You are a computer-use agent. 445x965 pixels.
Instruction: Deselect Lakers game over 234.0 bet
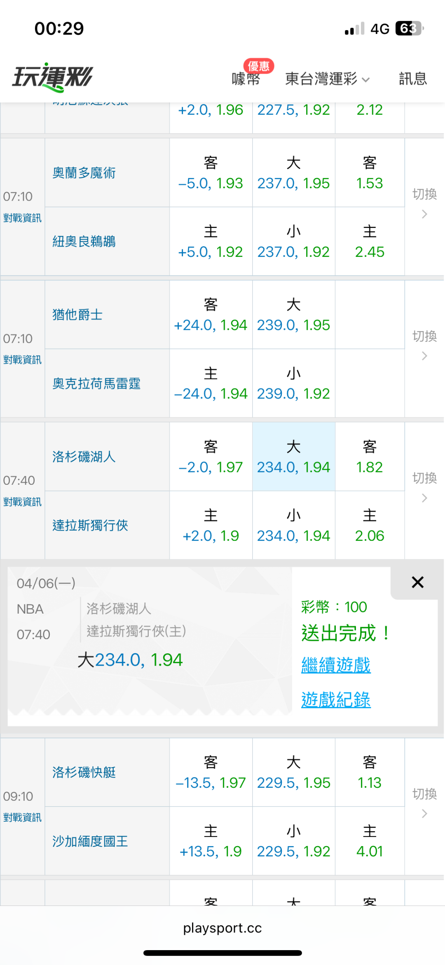(293, 457)
